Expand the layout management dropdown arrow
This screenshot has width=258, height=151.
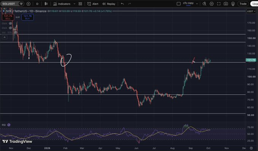coord(197,4)
